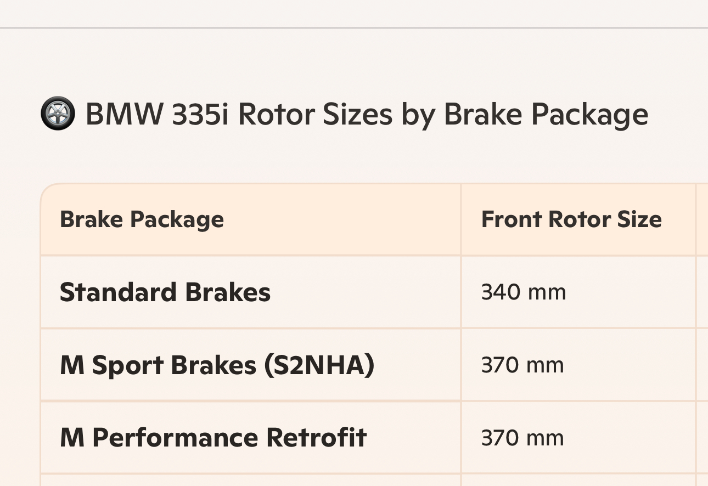Select the "M Sport Brakes (S2NHA)" row label
708x486 pixels.
tap(217, 365)
